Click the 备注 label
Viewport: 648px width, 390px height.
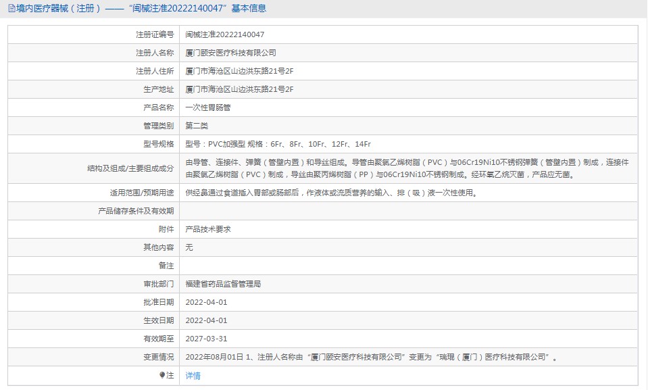[x=166, y=266]
